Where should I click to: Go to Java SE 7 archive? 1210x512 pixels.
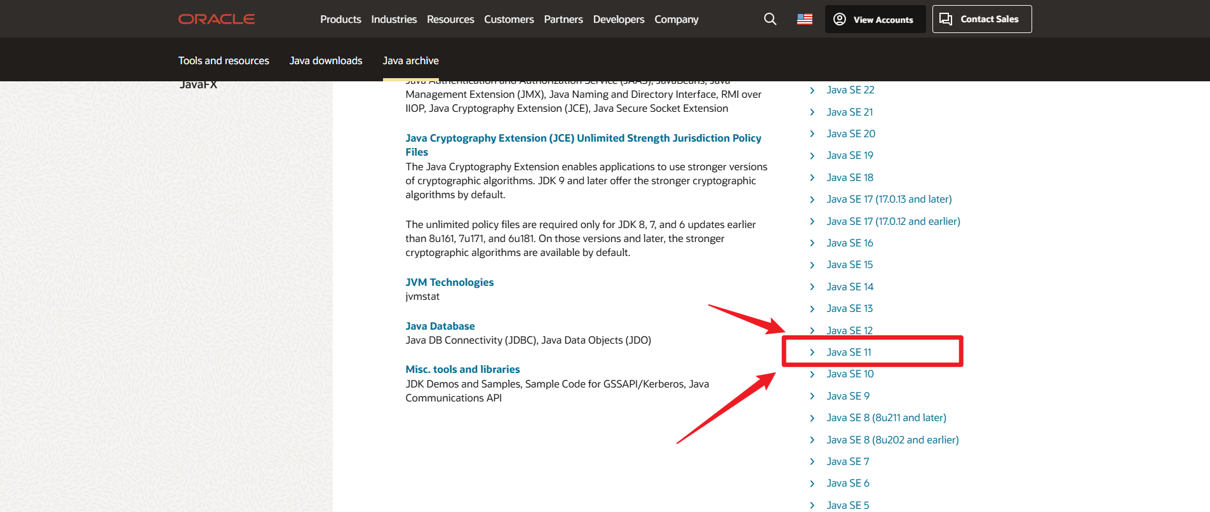(848, 461)
